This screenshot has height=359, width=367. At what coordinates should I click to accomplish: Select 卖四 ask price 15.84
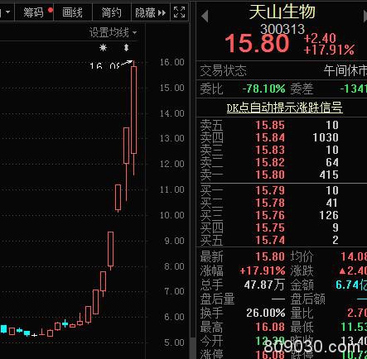point(270,137)
